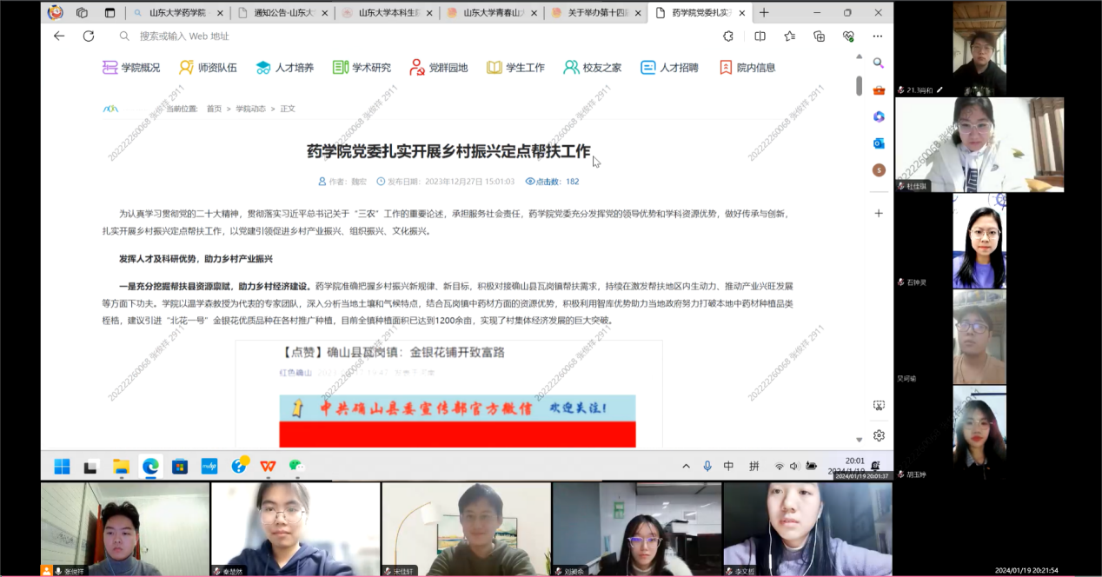Open Edge sidebar search magnifier icon
Screen dimensions: 1102x577
click(879, 63)
